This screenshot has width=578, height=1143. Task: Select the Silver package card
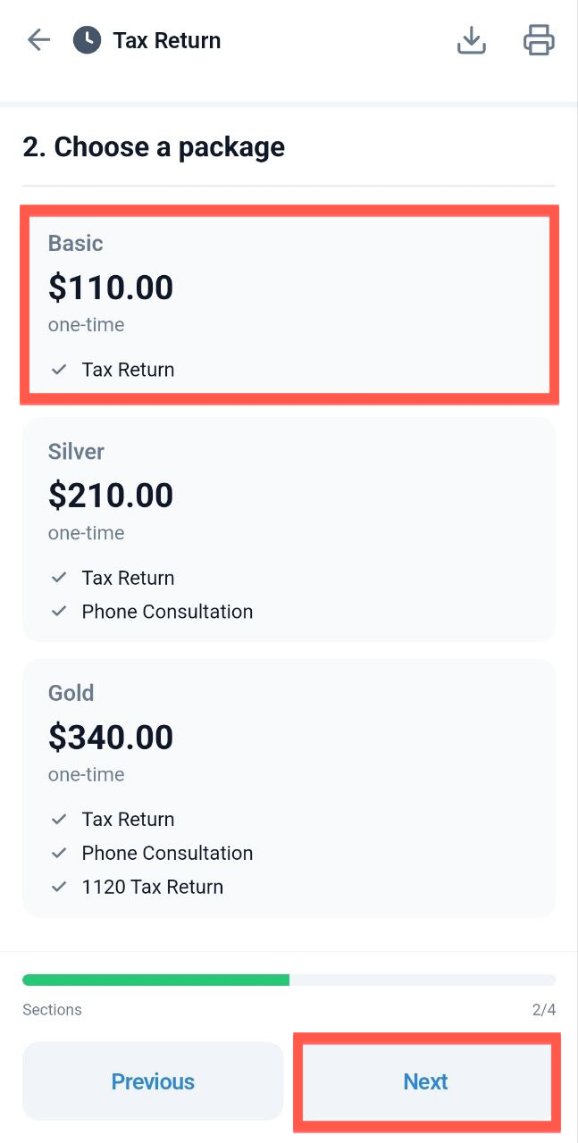click(x=289, y=529)
